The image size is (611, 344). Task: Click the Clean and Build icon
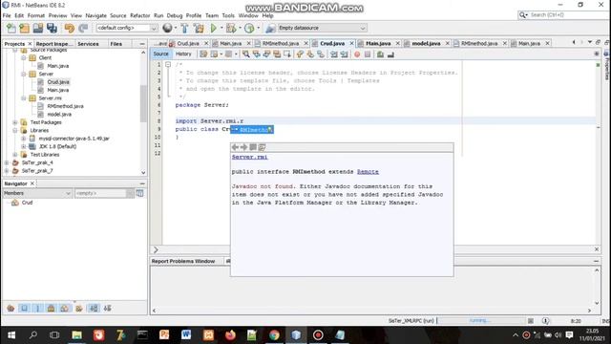point(199,28)
